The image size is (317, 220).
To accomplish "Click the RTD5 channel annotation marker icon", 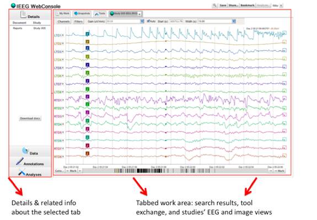I will click(87, 129).
